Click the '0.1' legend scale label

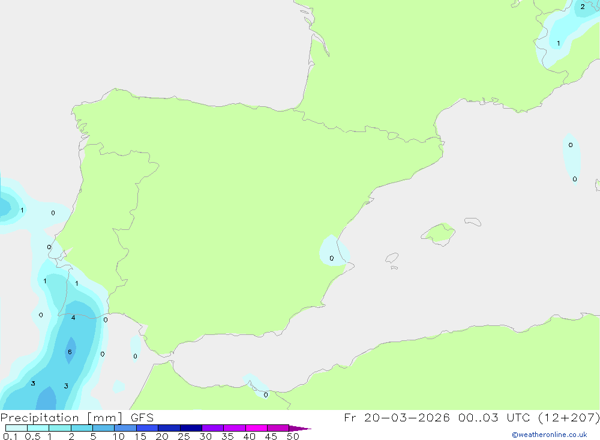(10, 436)
